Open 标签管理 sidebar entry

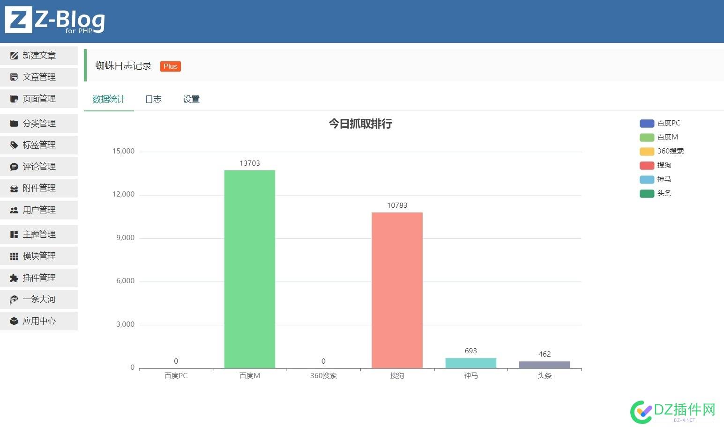[39, 145]
